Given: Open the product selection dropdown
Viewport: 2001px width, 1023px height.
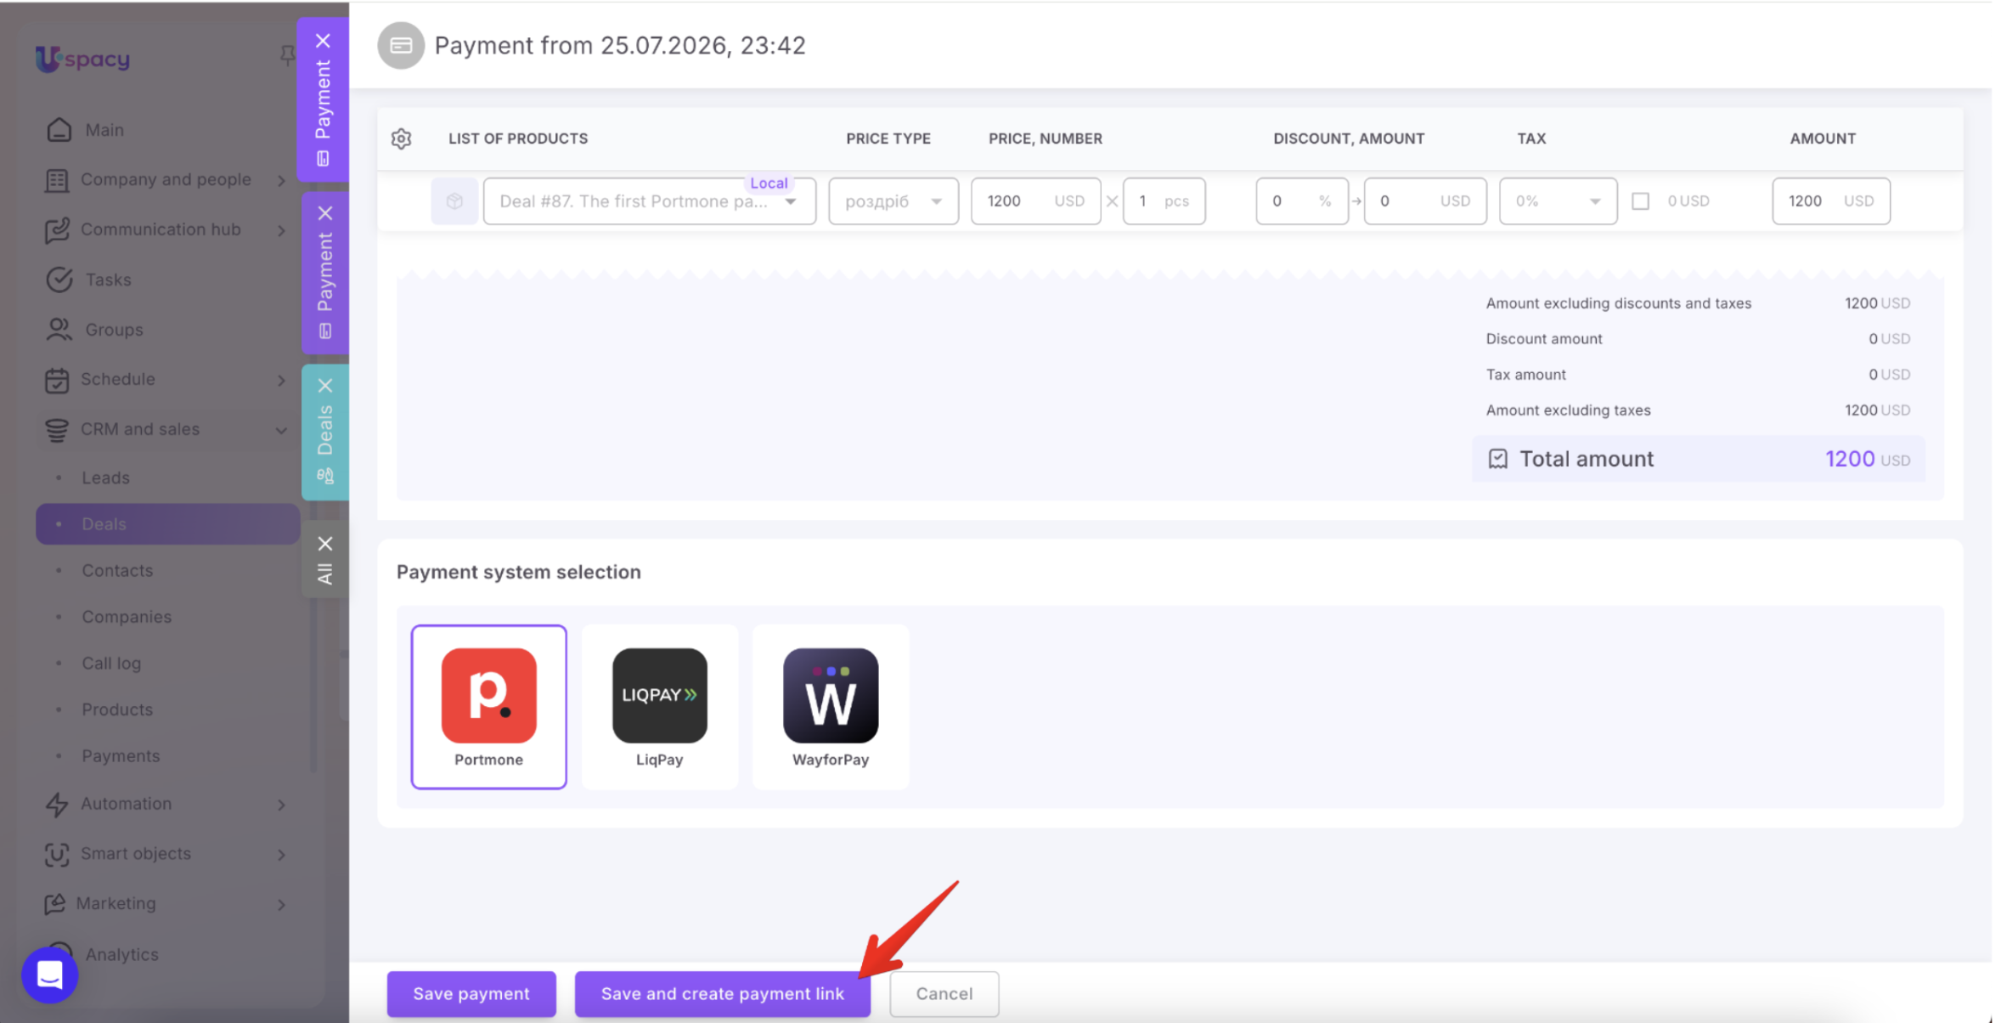Looking at the screenshot, I should [650, 201].
